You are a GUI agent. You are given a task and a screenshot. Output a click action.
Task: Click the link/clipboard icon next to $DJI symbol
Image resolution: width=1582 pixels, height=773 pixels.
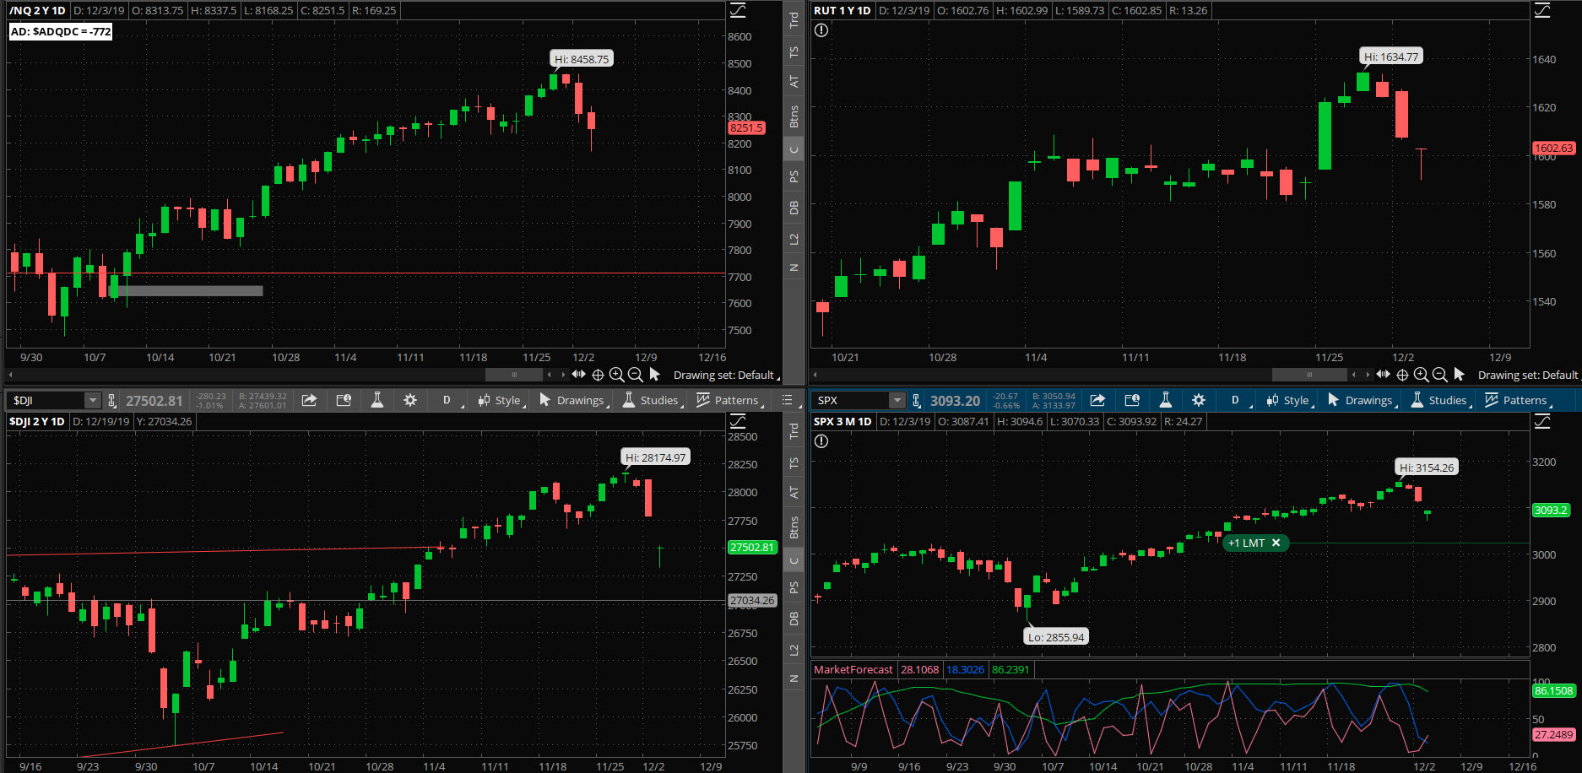(x=111, y=400)
